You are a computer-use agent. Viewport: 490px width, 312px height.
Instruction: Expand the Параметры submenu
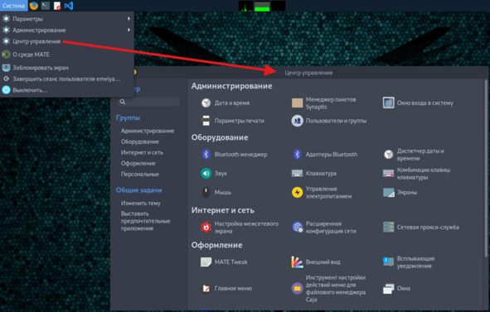click(66, 19)
